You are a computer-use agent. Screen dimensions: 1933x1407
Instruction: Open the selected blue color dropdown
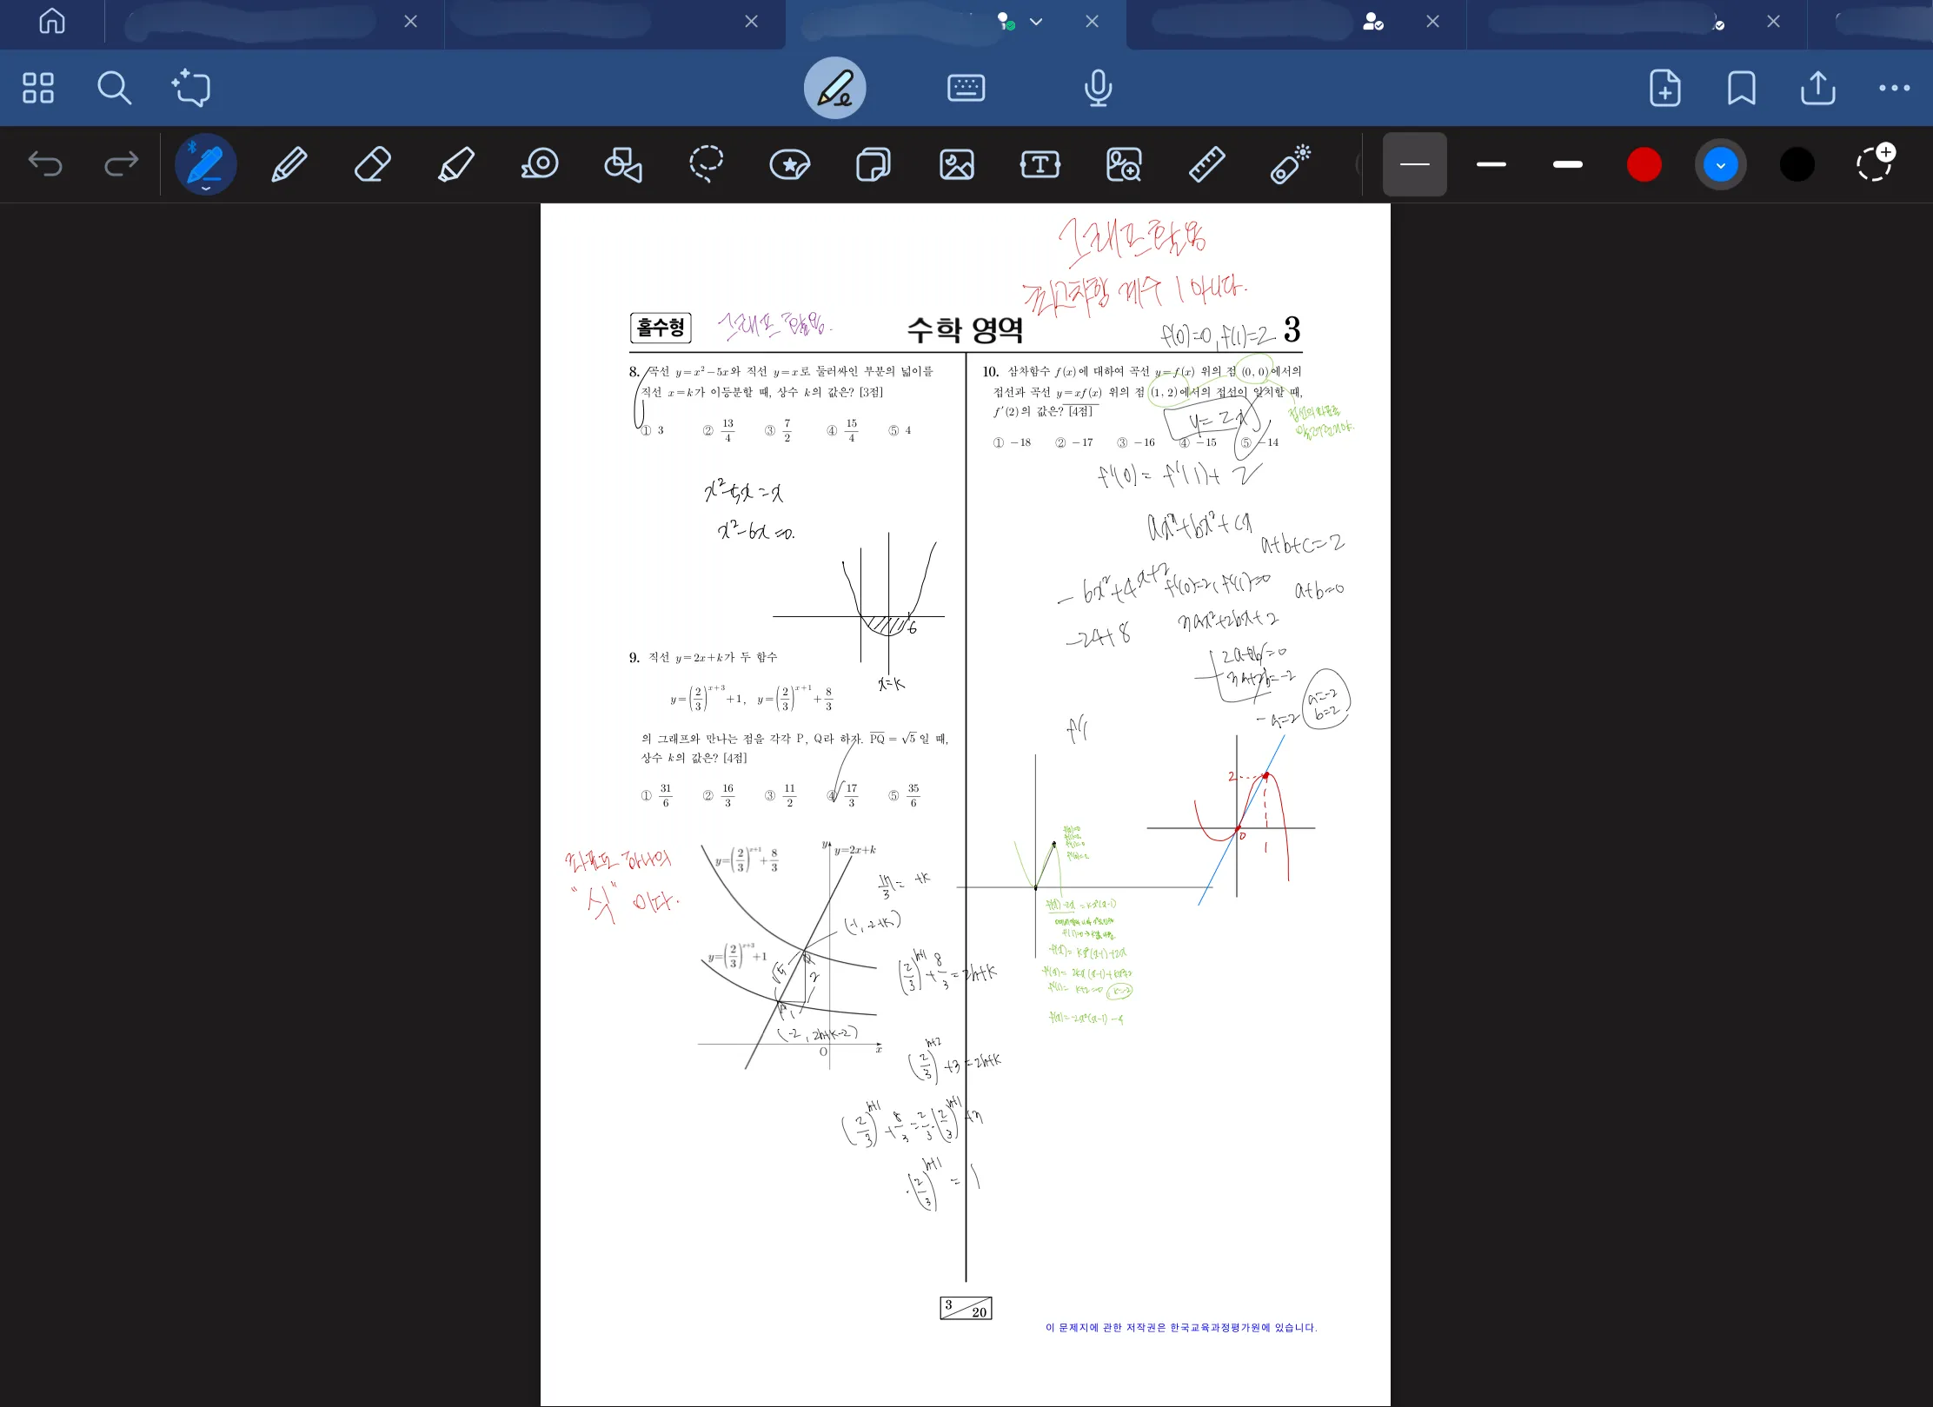click(x=1721, y=164)
